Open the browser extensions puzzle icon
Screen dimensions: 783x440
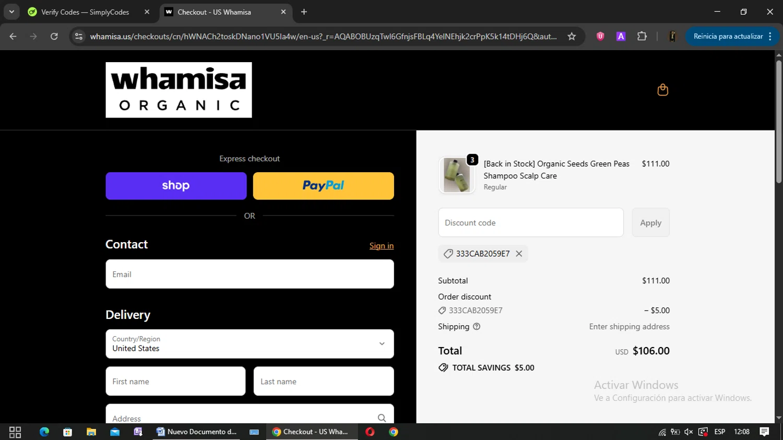[642, 37]
